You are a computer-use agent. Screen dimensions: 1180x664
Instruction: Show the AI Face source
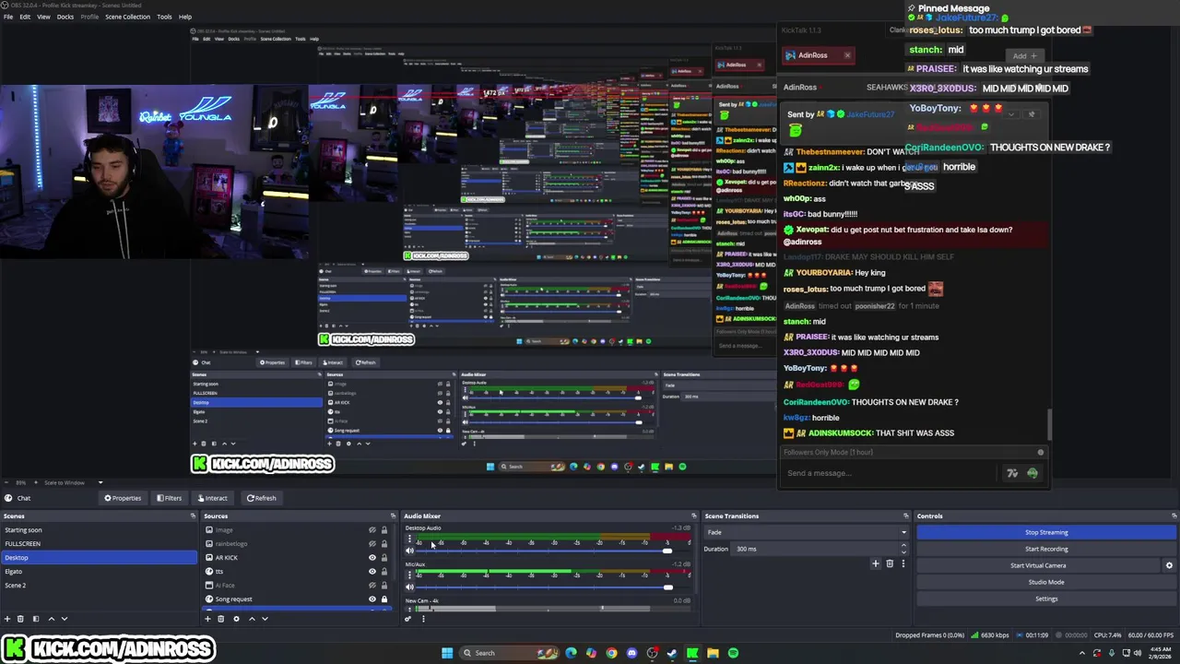(372, 586)
